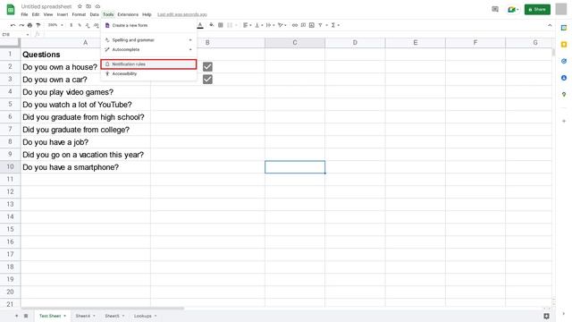
Task: Switch to the Sheet4 tab
Action: coord(83,316)
